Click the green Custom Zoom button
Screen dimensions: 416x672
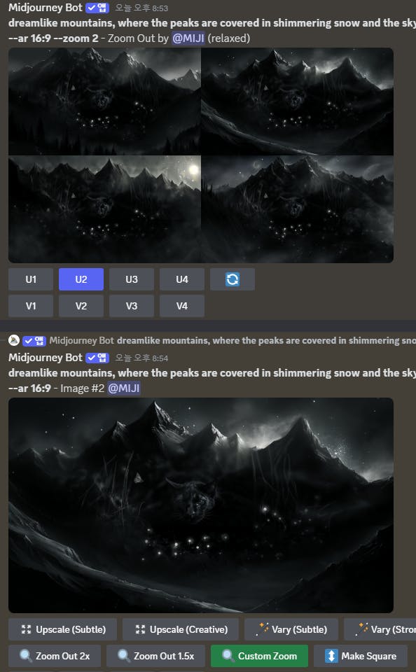(x=259, y=656)
